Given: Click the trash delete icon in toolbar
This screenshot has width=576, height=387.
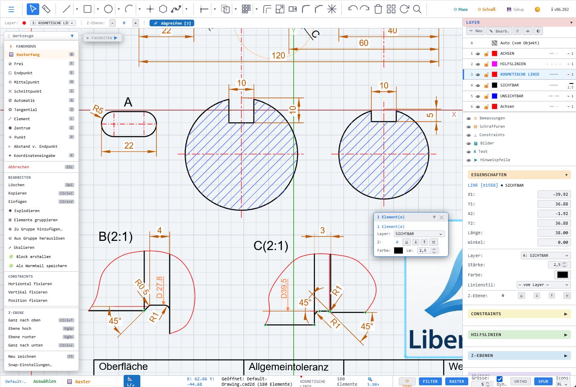Looking at the screenshot, I should tap(378, 9).
